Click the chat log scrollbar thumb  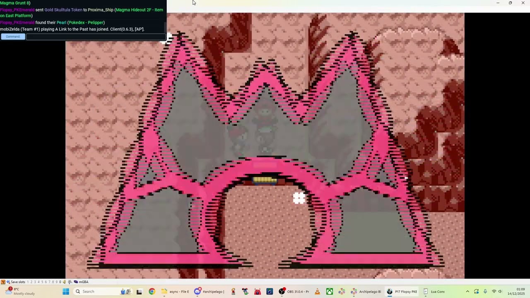tap(165, 28)
